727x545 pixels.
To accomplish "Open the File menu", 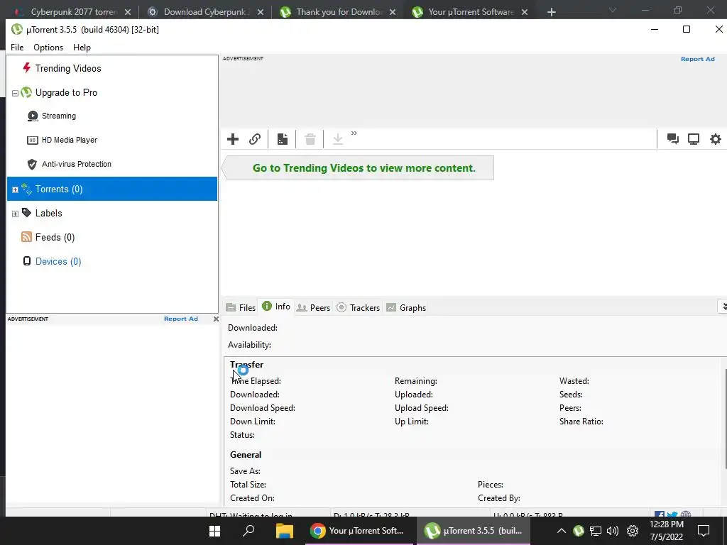I will pyautogui.click(x=17, y=48).
